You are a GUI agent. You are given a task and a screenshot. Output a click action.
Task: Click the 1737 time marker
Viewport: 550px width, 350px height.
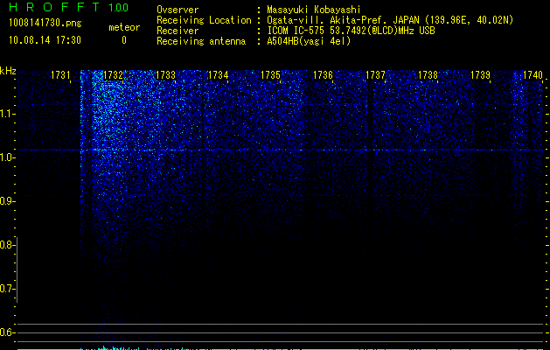pyautogui.click(x=375, y=75)
